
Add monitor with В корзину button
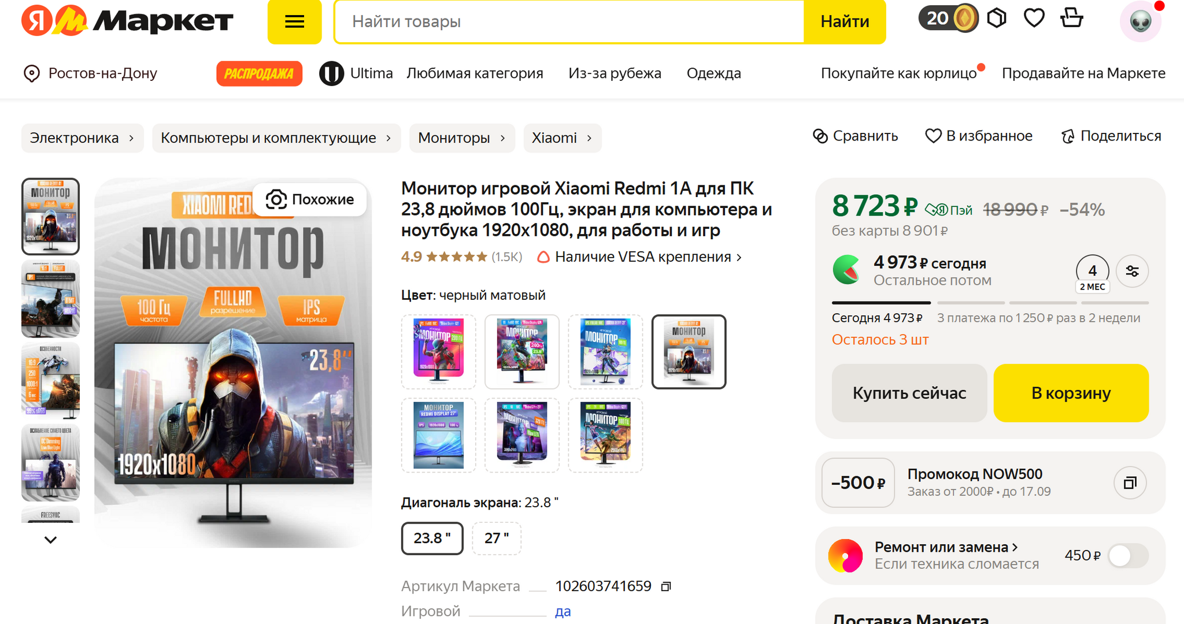coord(1071,393)
